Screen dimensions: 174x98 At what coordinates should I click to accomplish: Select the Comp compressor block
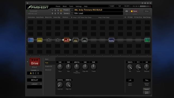coord(40,40)
